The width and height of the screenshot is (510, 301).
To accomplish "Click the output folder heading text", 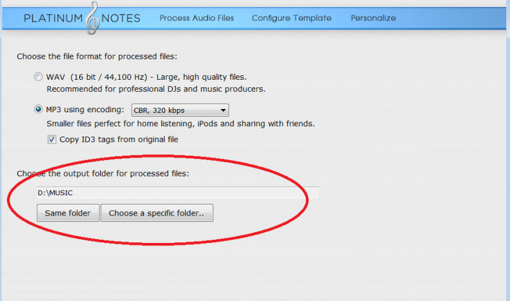I will coord(103,173).
